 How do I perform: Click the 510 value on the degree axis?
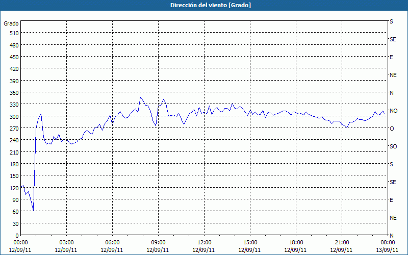pyautogui.click(x=14, y=33)
